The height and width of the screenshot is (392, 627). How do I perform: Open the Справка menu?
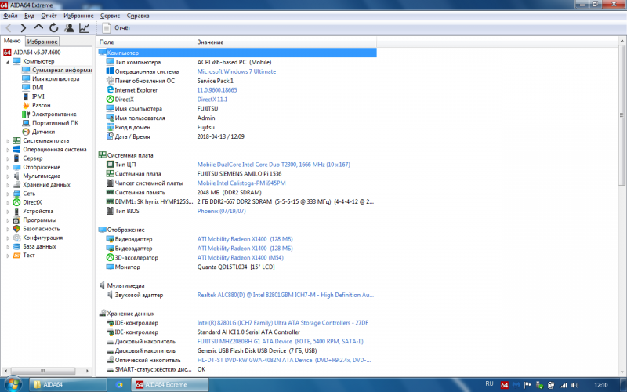tap(138, 16)
